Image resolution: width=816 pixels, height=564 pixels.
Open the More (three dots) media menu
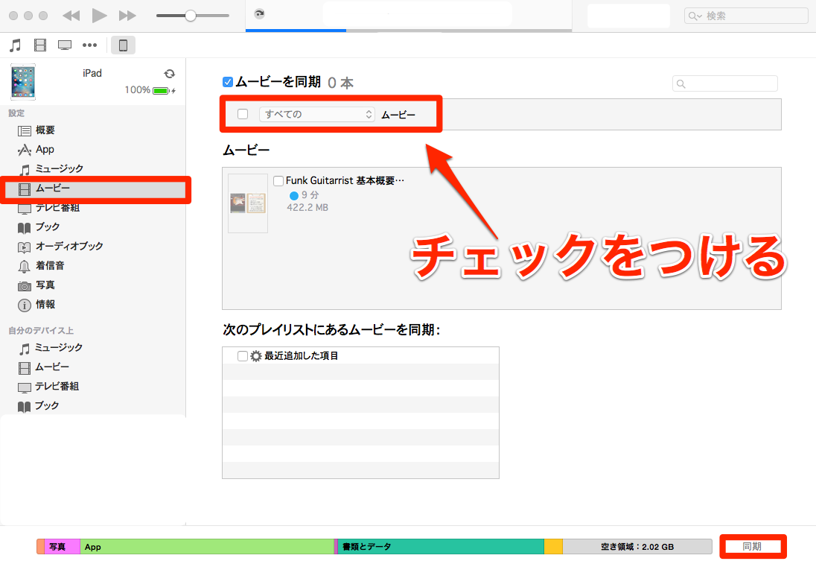[x=89, y=45]
